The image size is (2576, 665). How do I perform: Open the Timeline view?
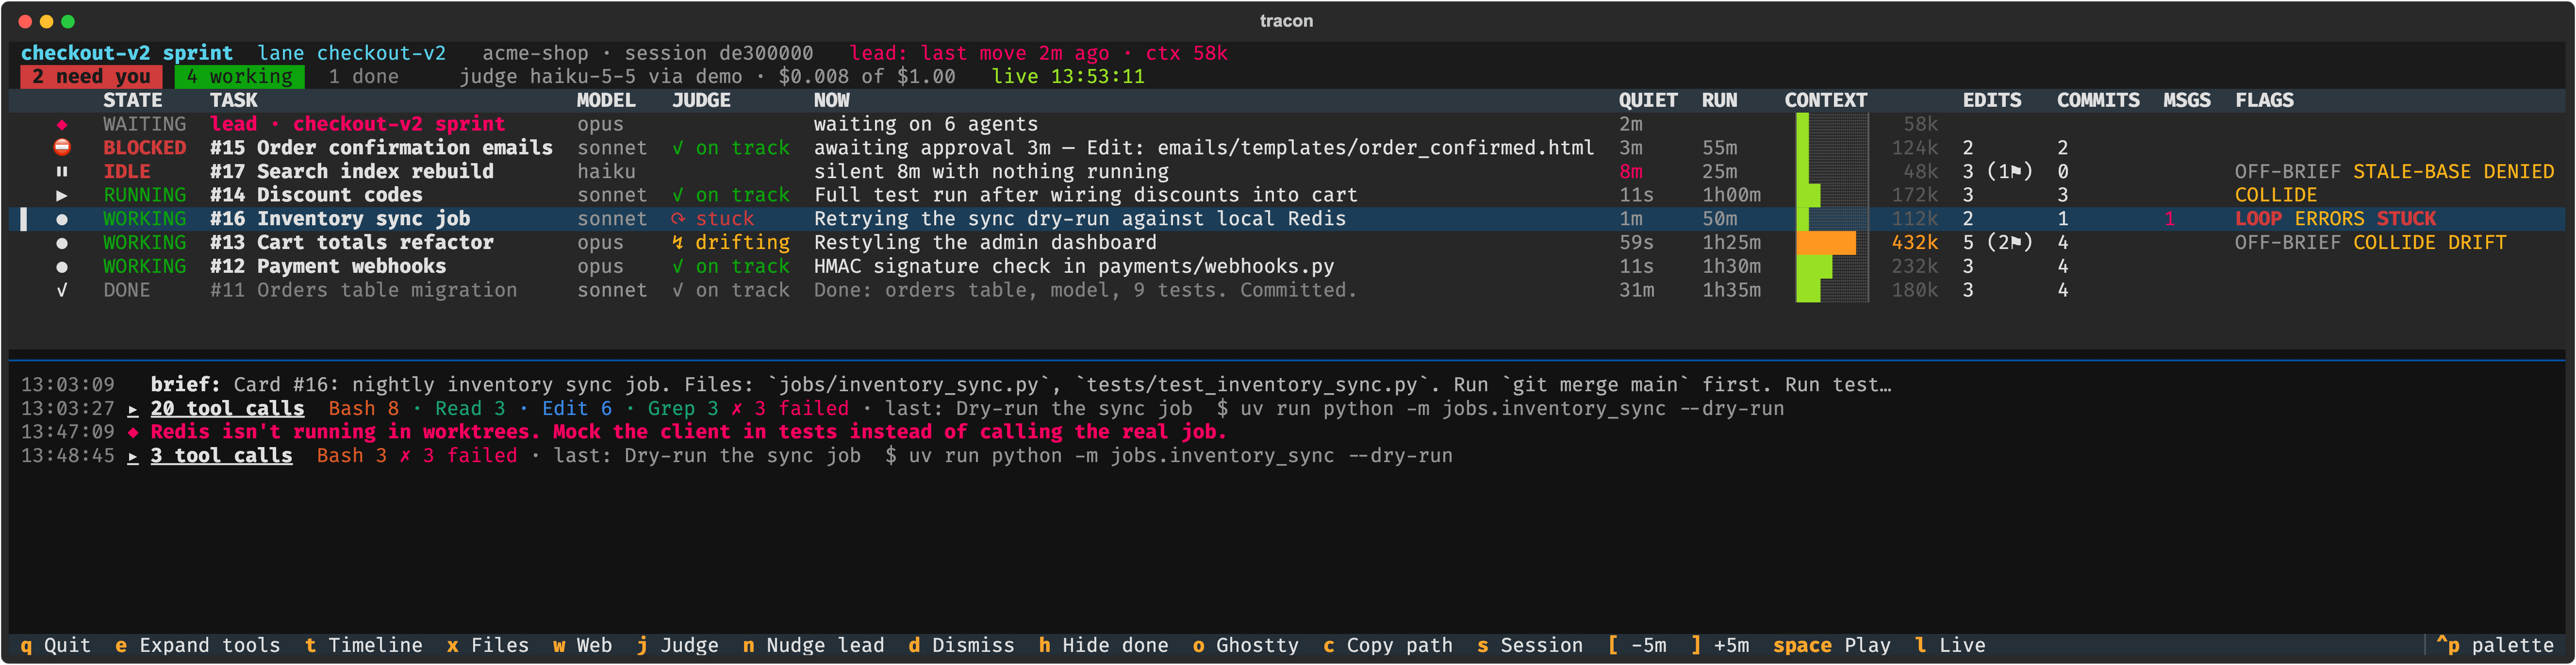(364, 646)
